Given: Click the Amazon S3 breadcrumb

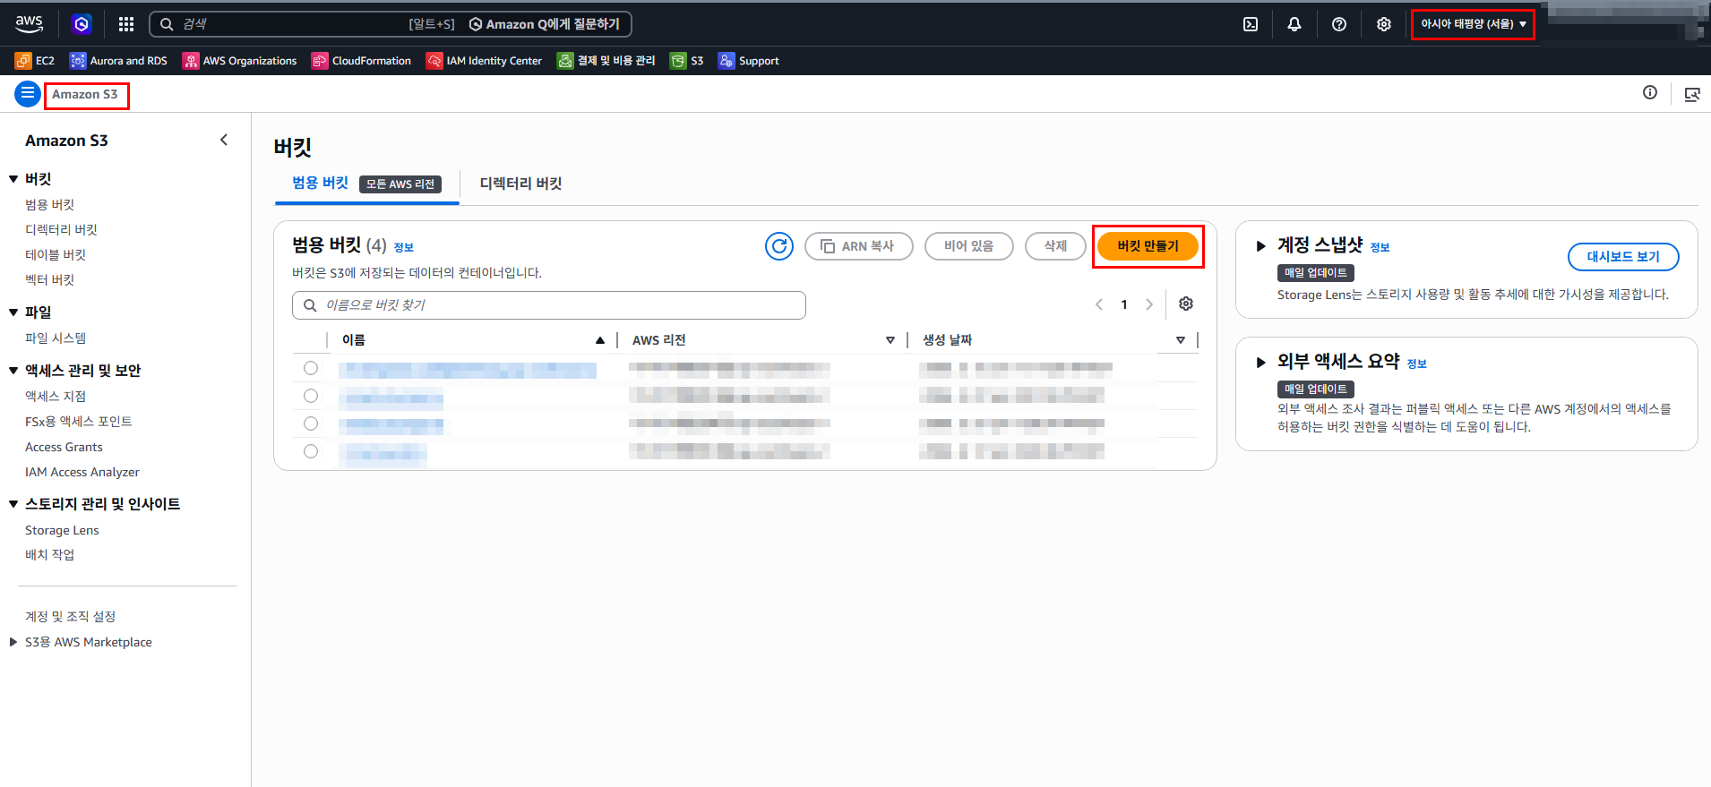Looking at the screenshot, I should click(x=85, y=95).
